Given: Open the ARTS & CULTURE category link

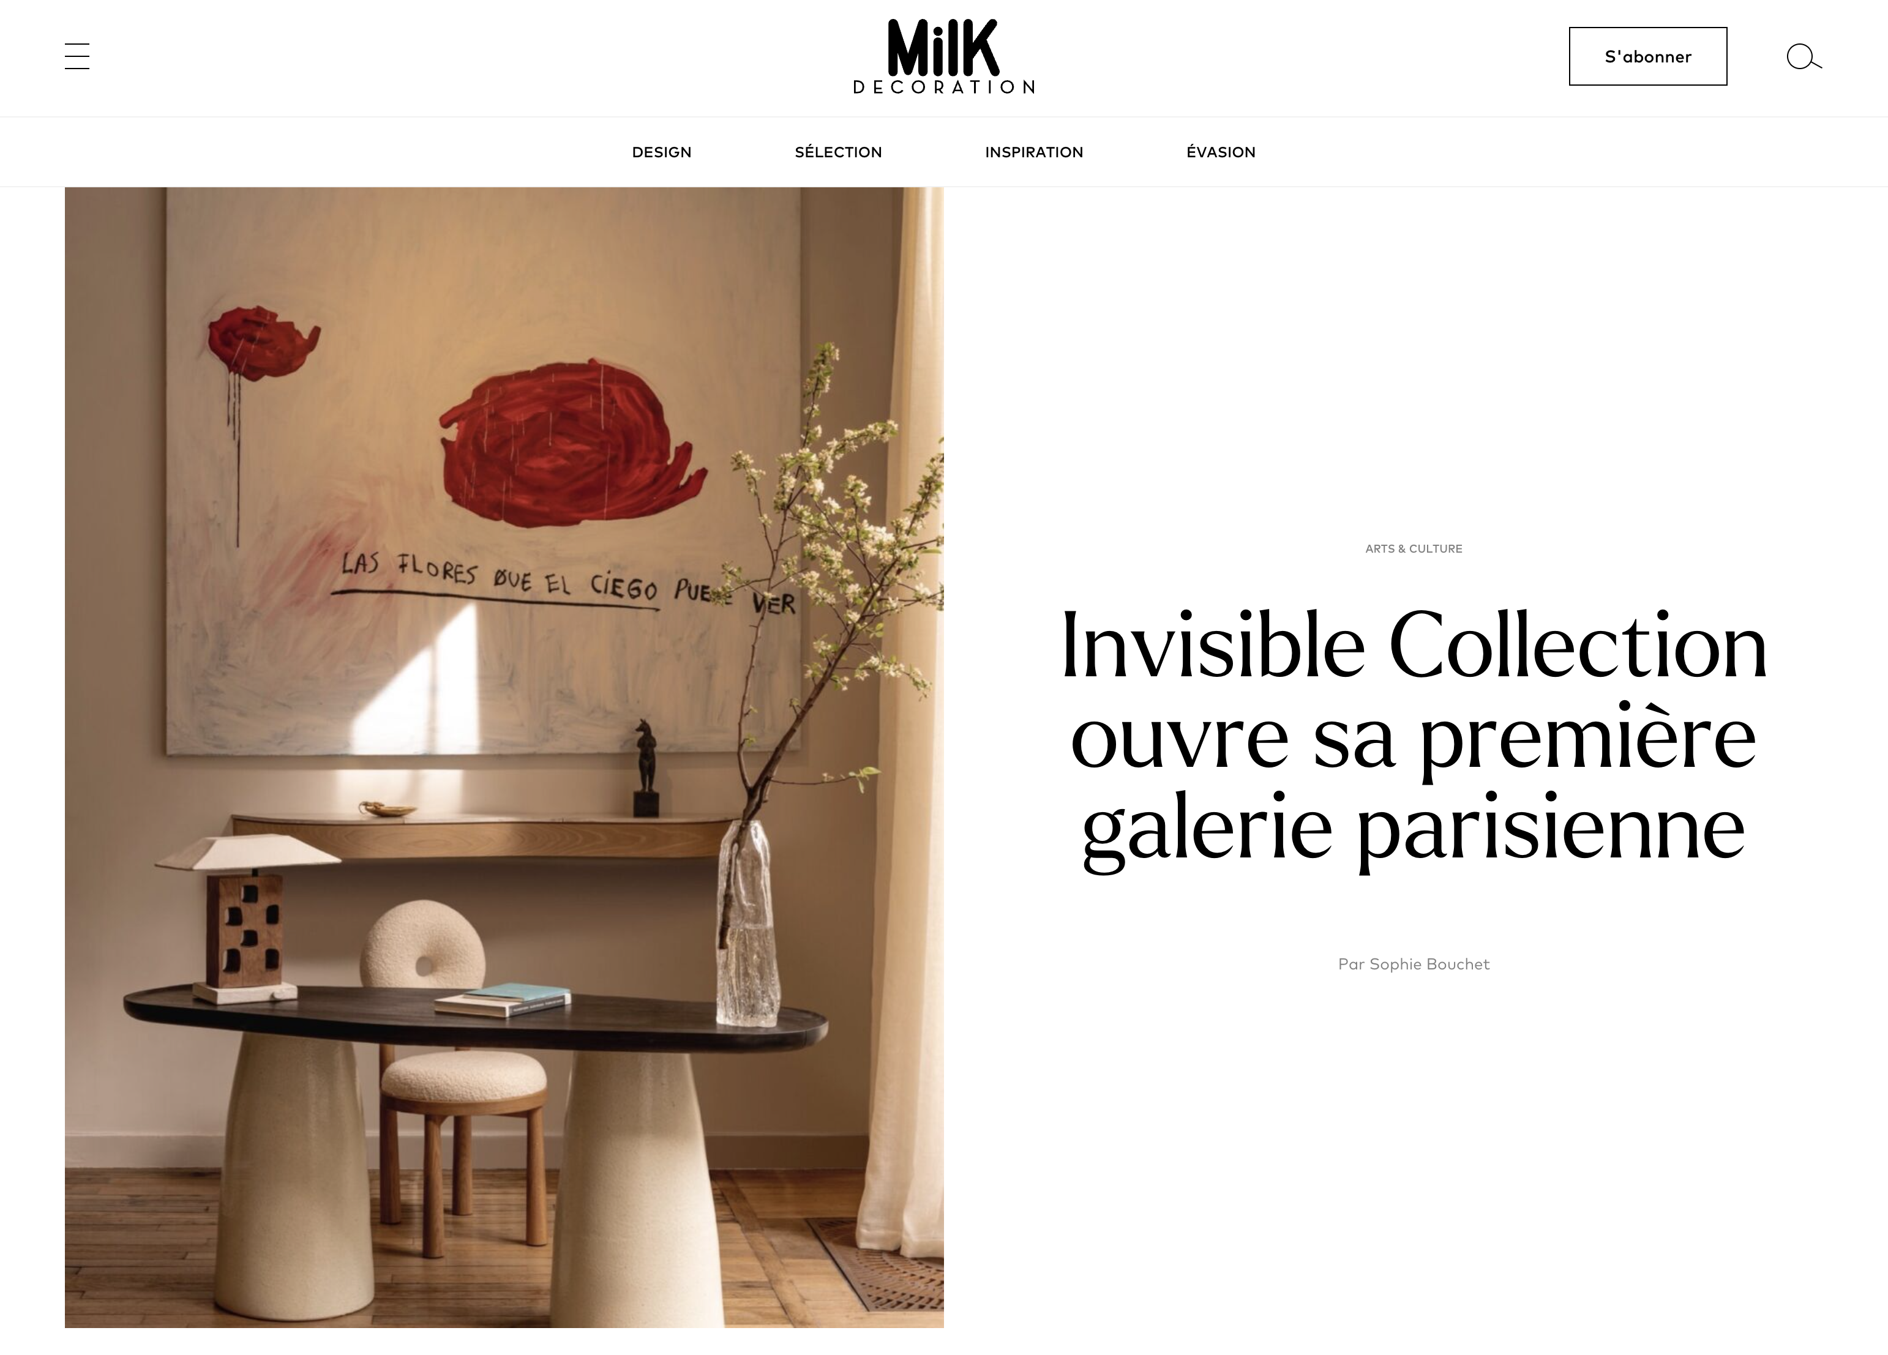Looking at the screenshot, I should pyautogui.click(x=1414, y=548).
